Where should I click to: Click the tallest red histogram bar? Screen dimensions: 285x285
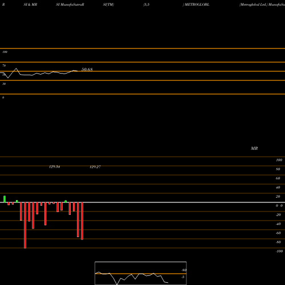[25, 225]
